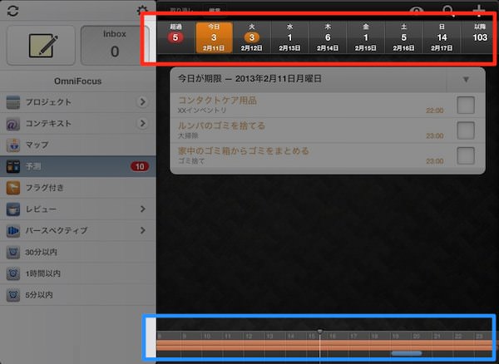
Task: Tap the sync icon in the sidebar
Action: pyautogui.click(x=12, y=11)
